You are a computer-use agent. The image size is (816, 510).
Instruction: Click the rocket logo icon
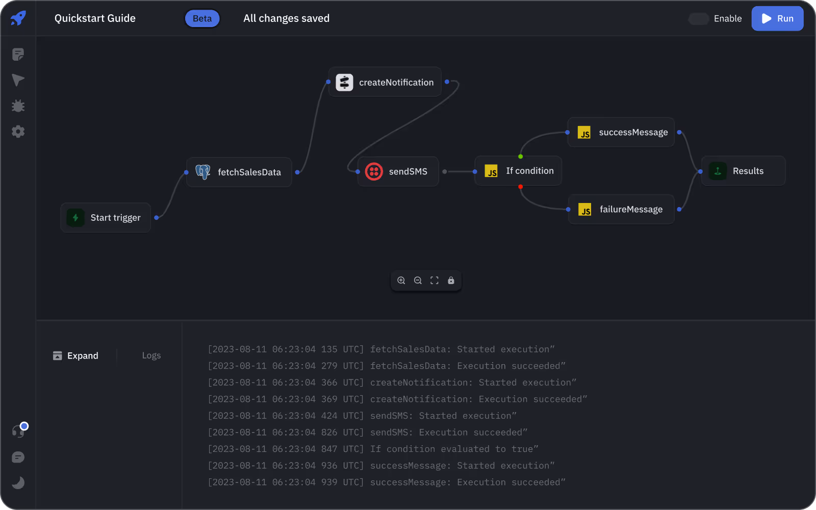18,18
